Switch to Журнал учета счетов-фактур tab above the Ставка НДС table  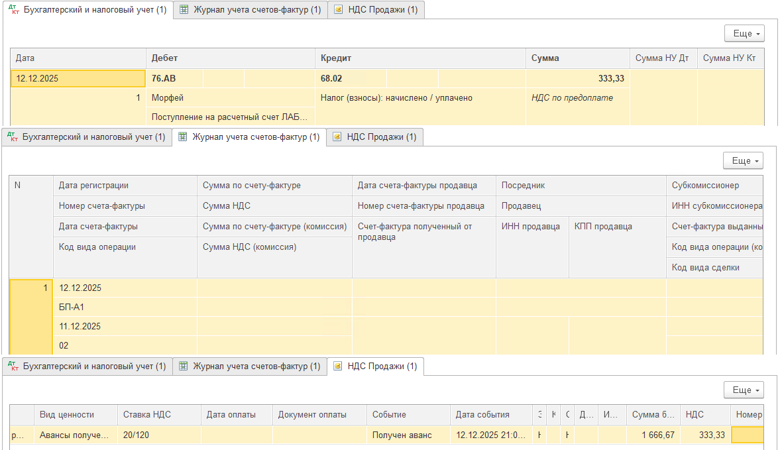pyautogui.click(x=250, y=366)
